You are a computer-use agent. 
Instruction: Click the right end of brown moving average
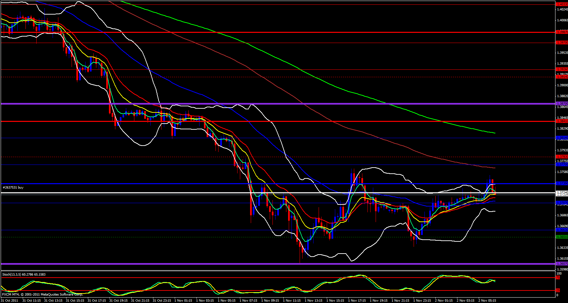(x=494, y=168)
